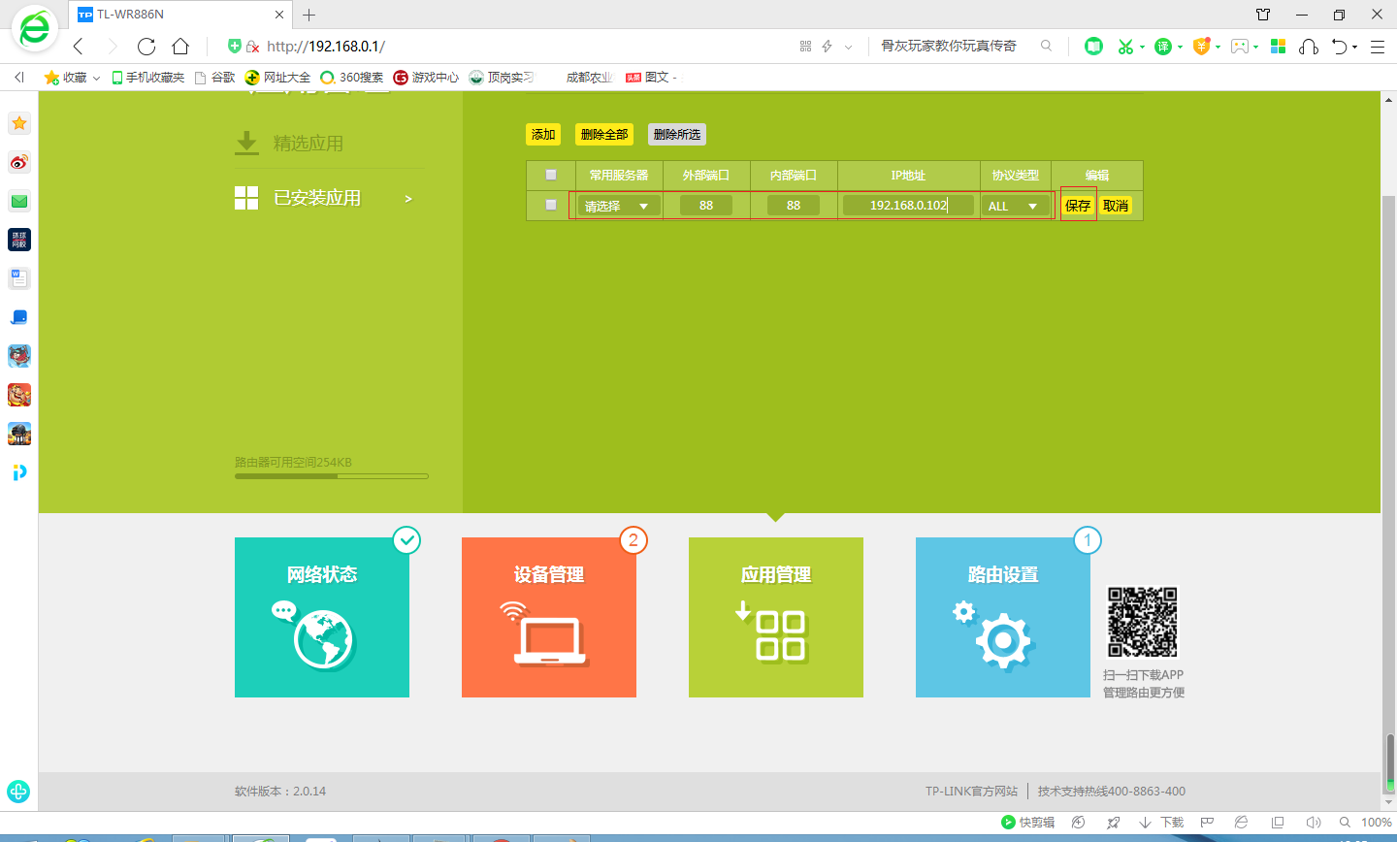Open the green mail icon in sidebar
The height and width of the screenshot is (842, 1397).
19,201
